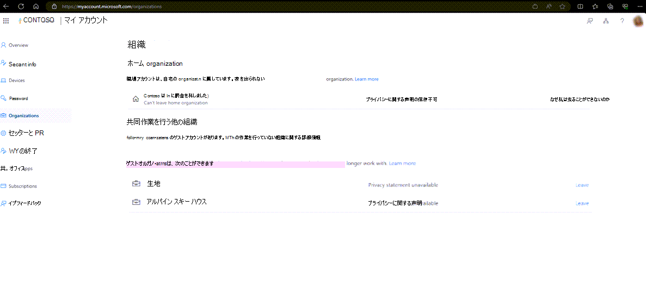Click the Privacy statement unavailable text for 生地
The width and height of the screenshot is (646, 287).
coord(403,185)
